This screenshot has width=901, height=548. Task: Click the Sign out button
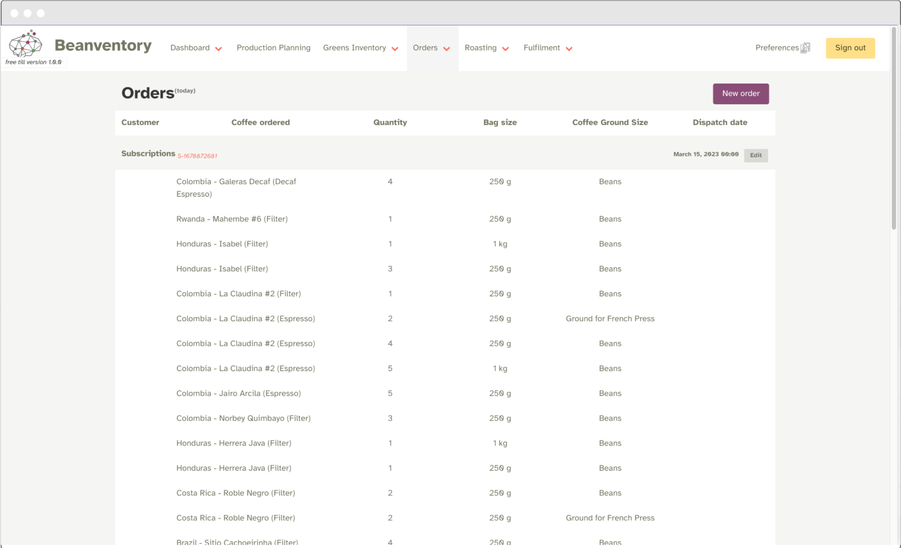[x=850, y=48]
